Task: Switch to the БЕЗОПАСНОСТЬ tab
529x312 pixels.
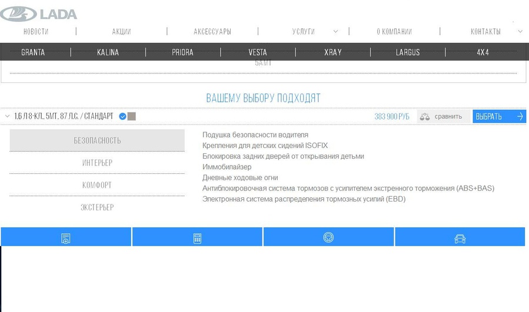Action: click(97, 140)
